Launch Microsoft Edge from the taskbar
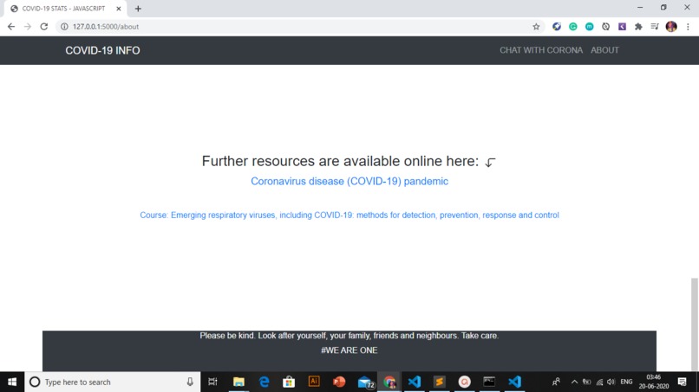 coord(264,382)
